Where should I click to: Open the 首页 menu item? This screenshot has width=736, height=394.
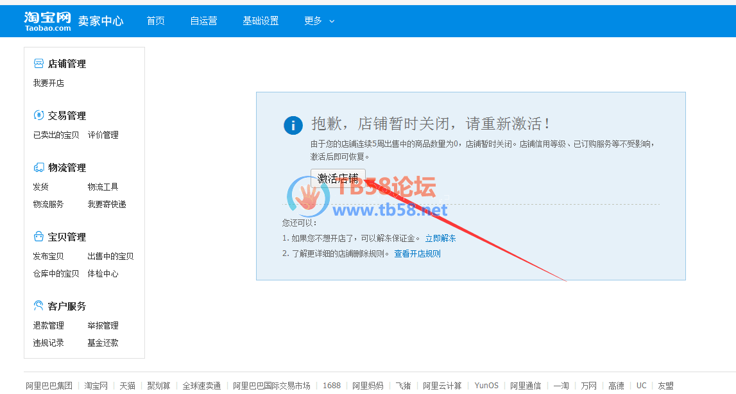155,21
